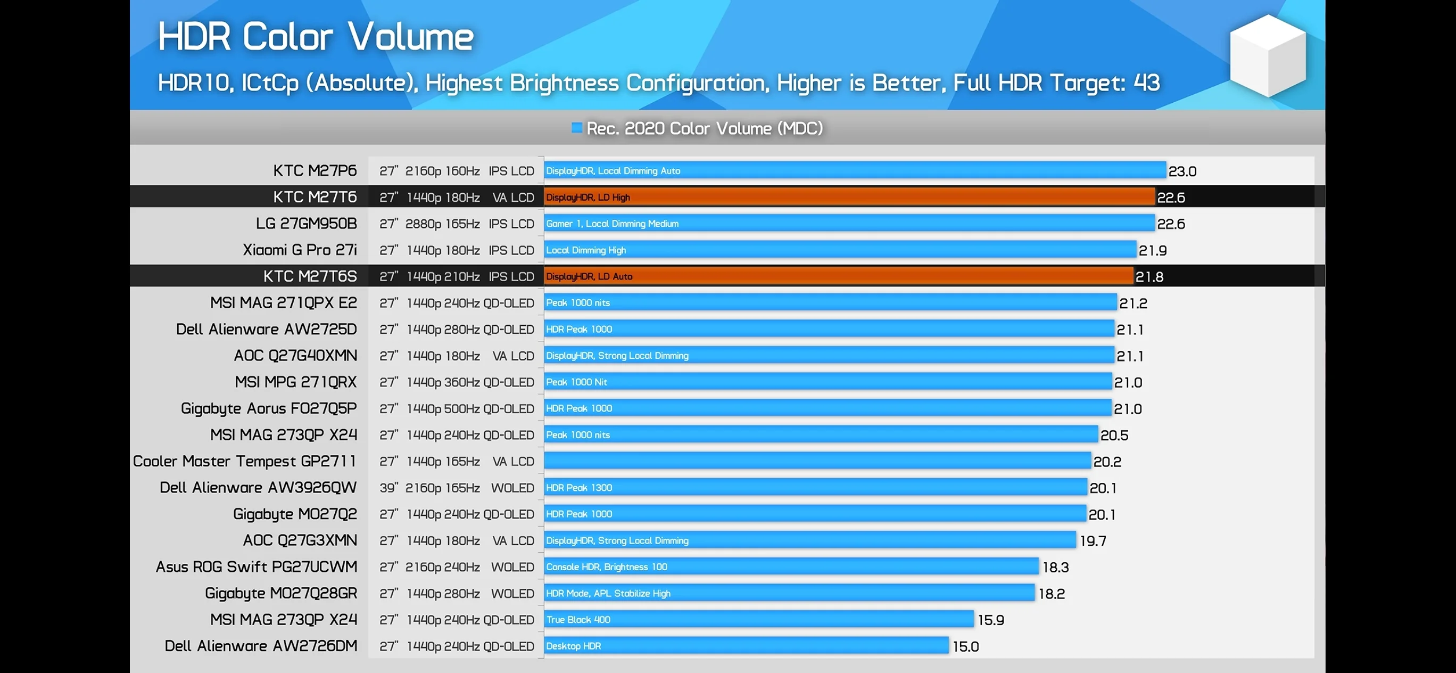Select the "DisplayHDR, LD High" bar label
1456x673 pixels.
(588, 198)
